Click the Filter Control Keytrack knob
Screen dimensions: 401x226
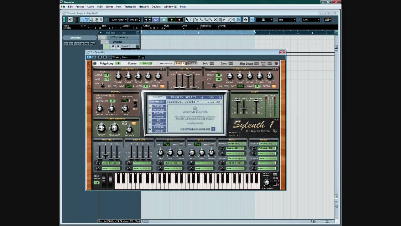(129, 130)
